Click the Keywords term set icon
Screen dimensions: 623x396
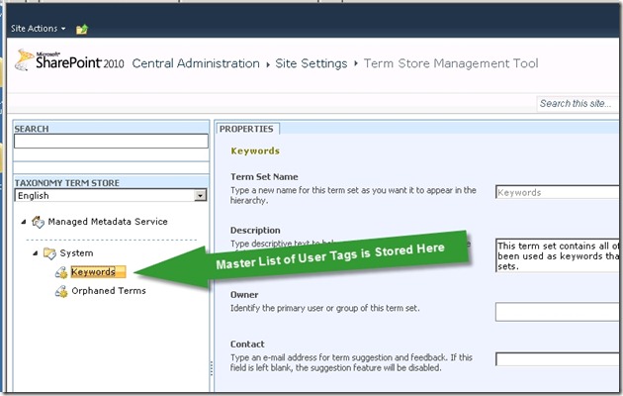(61, 272)
